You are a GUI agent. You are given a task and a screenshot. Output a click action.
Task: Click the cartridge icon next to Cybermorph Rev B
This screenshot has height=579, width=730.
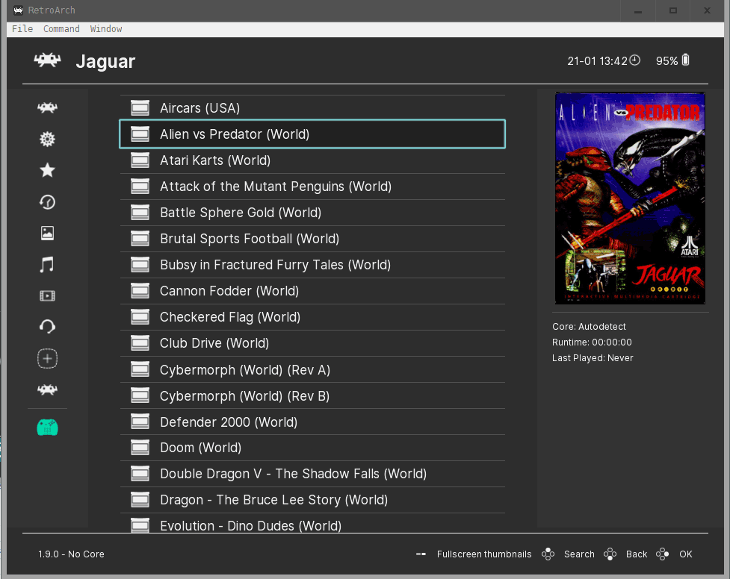click(x=140, y=396)
